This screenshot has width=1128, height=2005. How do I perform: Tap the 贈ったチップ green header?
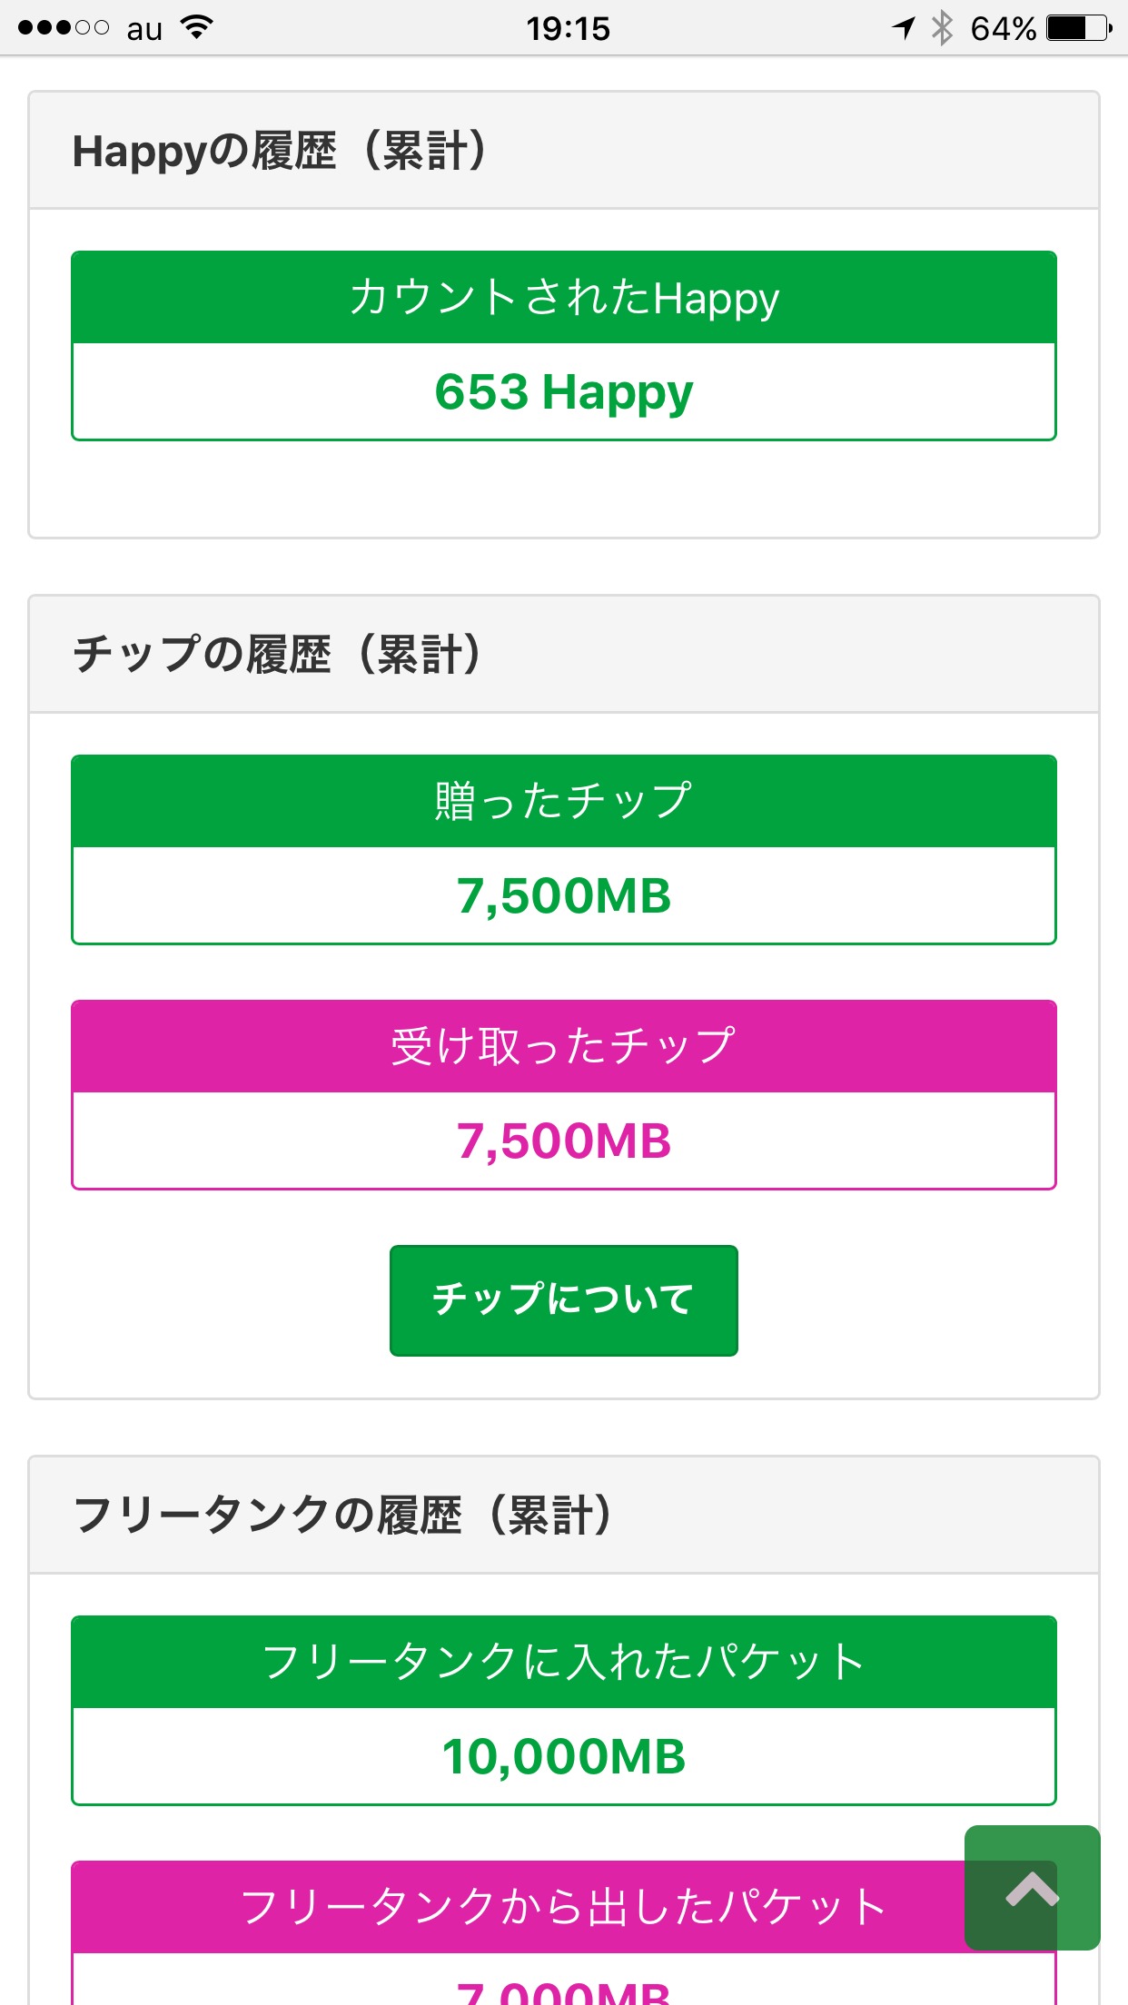coord(563,801)
